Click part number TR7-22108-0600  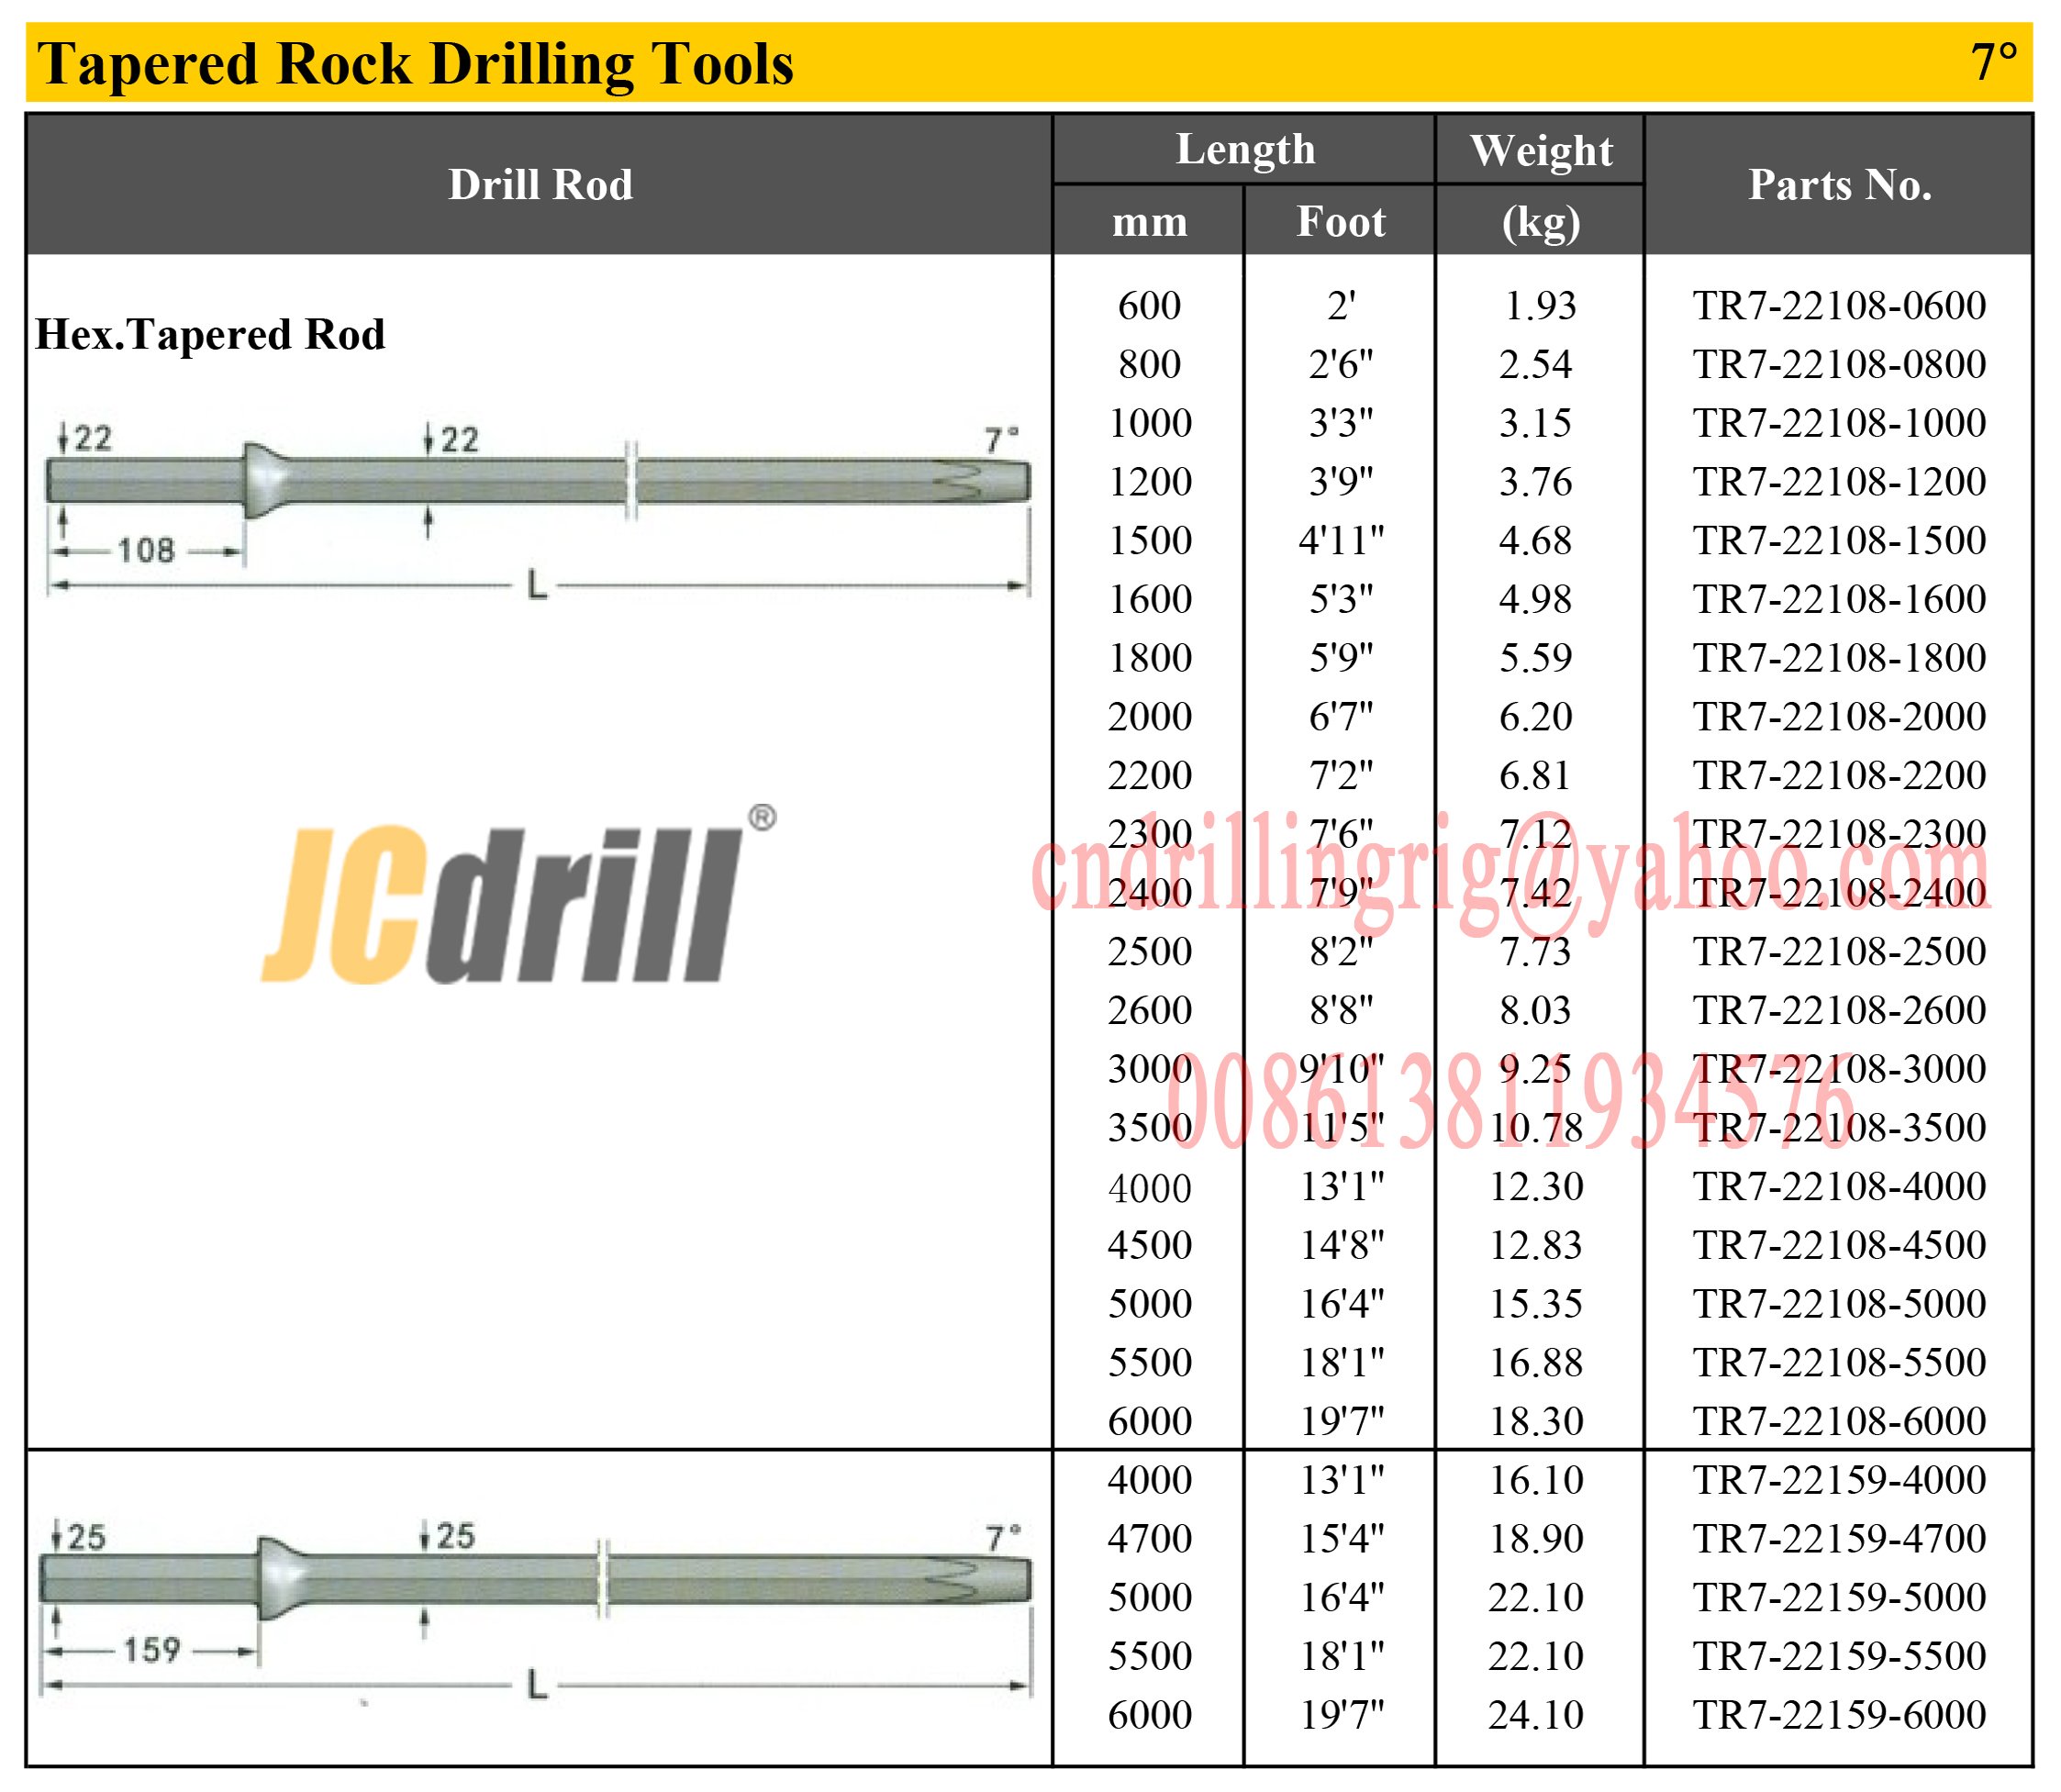[x=1839, y=305]
